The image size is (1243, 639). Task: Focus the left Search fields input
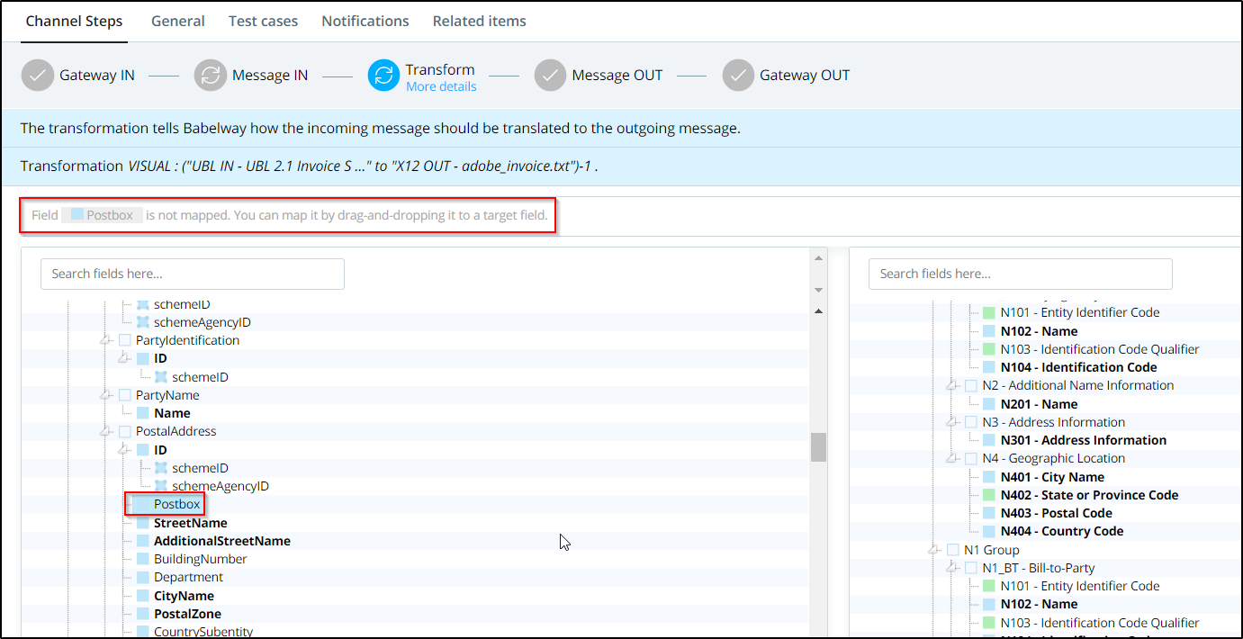193,274
